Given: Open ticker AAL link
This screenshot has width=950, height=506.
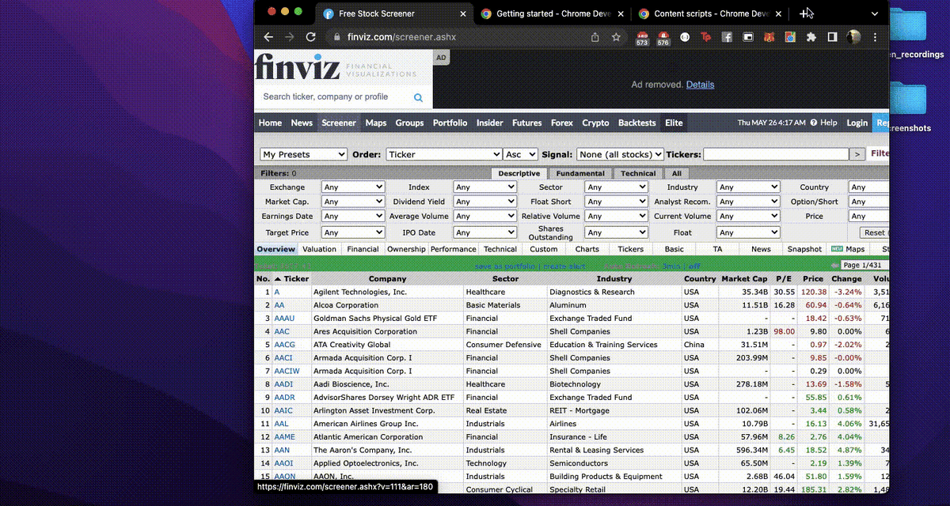Looking at the screenshot, I should tap(281, 424).
